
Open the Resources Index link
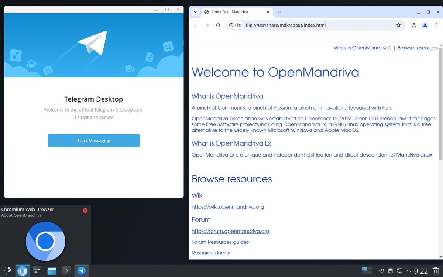211,253
